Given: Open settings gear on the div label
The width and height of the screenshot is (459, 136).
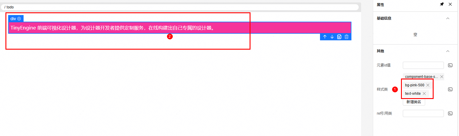Looking at the screenshot, I should 19,19.
